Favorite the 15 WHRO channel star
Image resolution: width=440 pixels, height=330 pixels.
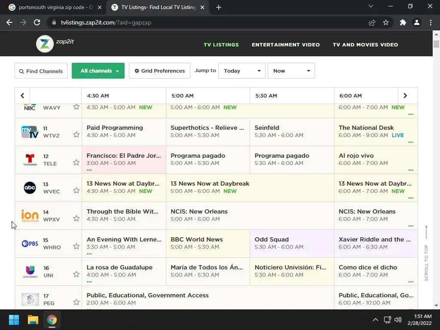(76, 246)
